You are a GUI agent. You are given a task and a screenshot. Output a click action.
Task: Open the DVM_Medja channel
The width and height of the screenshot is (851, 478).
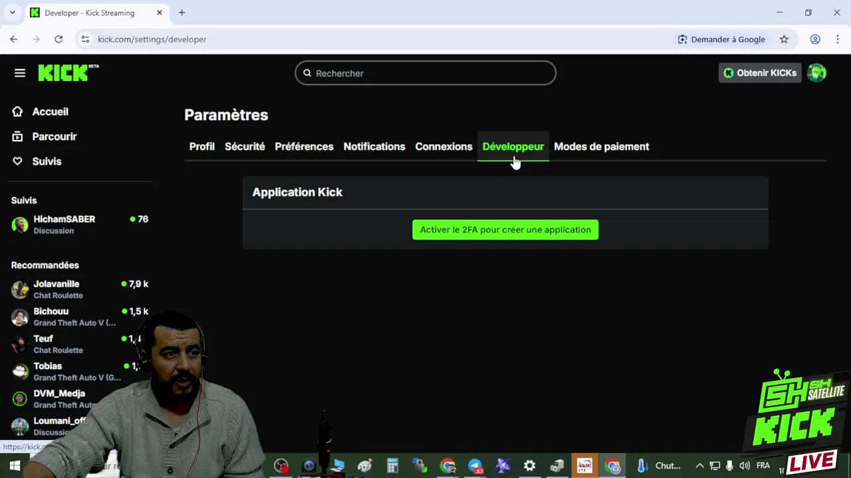pos(59,394)
